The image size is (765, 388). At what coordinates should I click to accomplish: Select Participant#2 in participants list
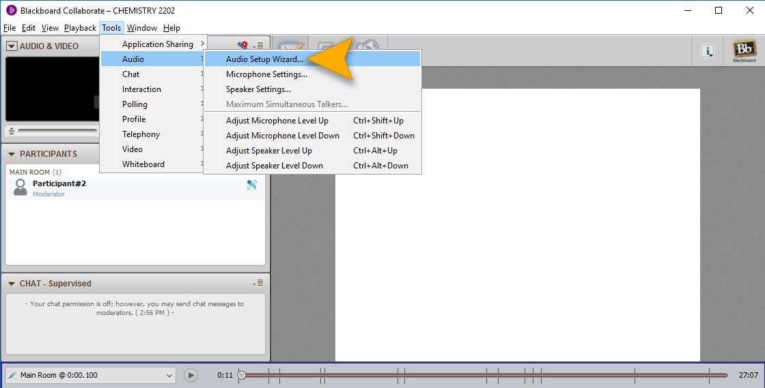point(136,188)
